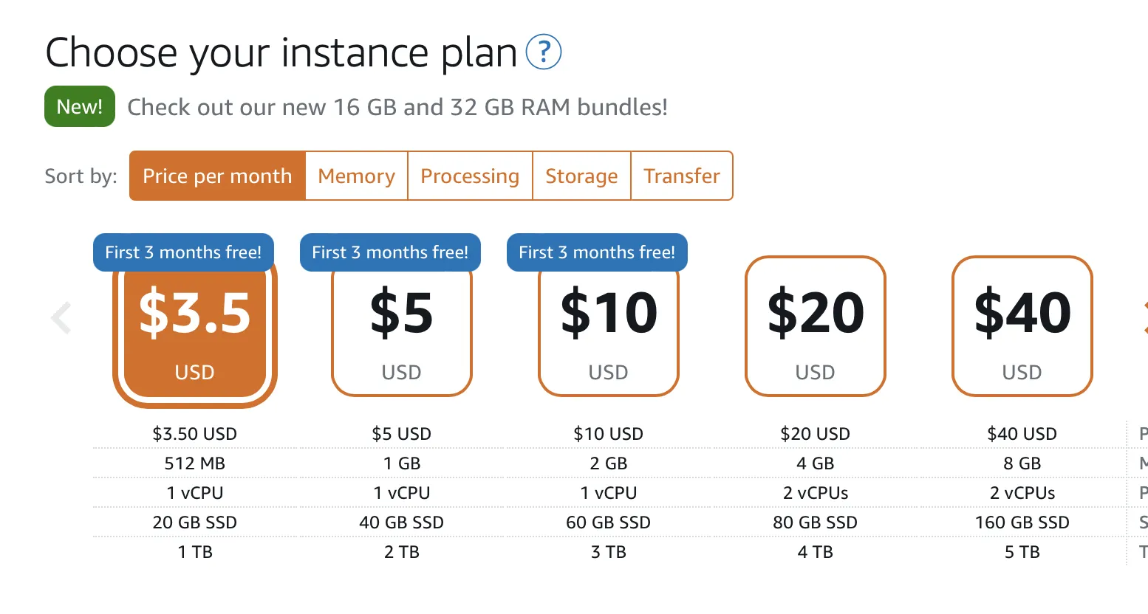Click the 160 GB SSD storage spec
Viewport: 1148px width, 614px height.
pyautogui.click(x=1022, y=522)
